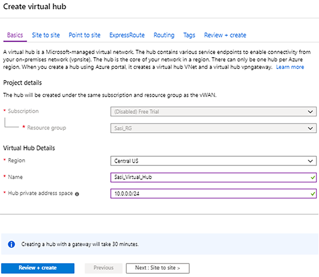Open the Resource group dropdown
319x277 pixels.
tap(214, 128)
